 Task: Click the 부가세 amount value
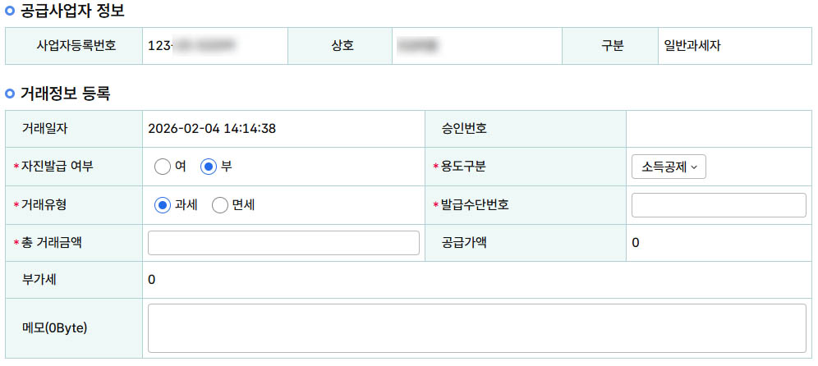tap(152, 280)
